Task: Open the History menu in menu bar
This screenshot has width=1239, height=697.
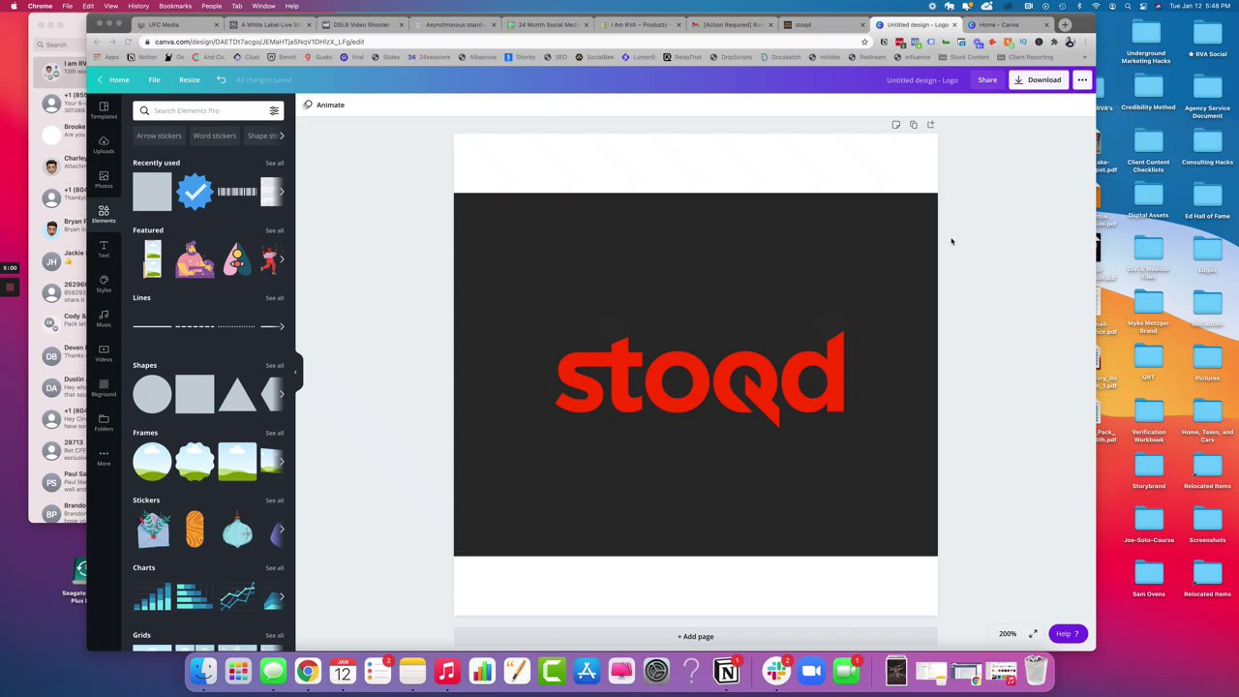Action: (138, 6)
